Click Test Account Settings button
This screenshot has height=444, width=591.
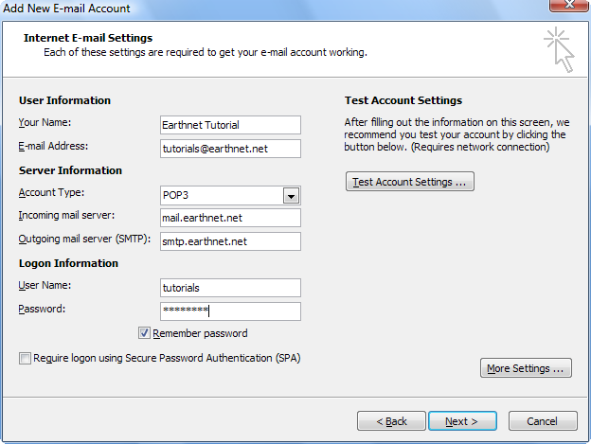pos(410,182)
